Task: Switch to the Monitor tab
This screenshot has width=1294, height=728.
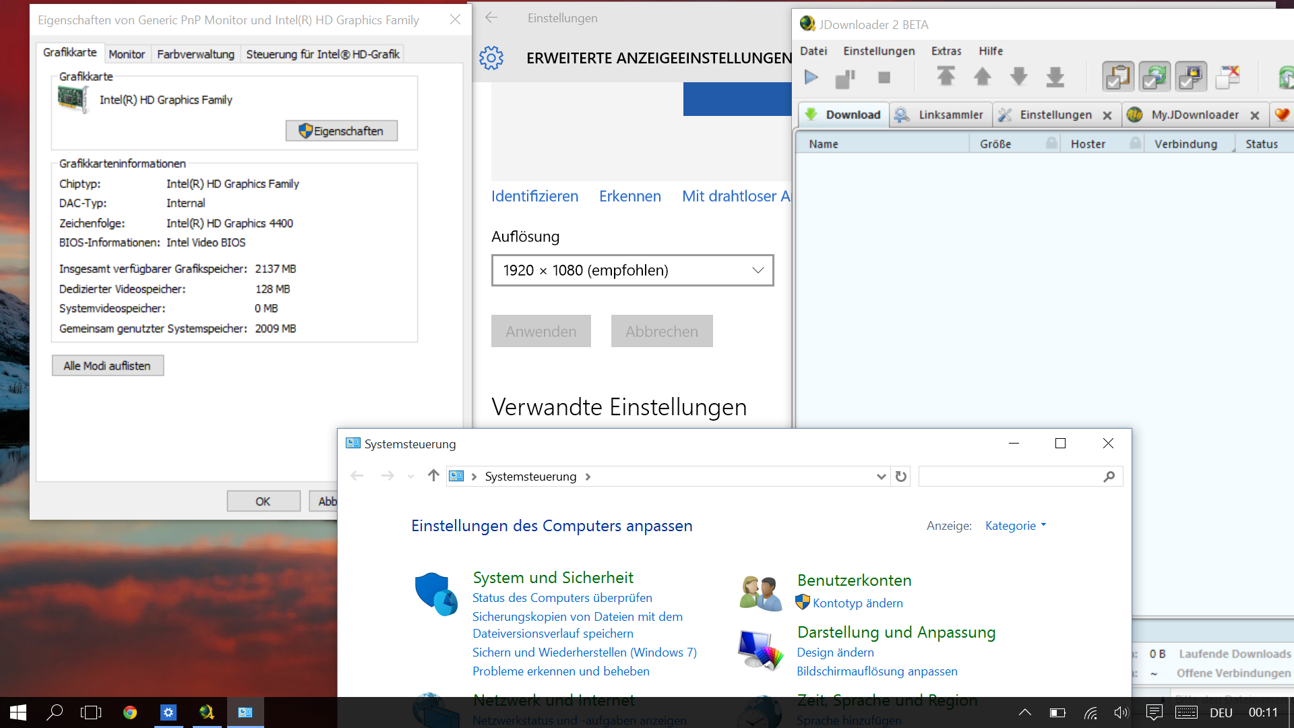Action: click(x=127, y=54)
